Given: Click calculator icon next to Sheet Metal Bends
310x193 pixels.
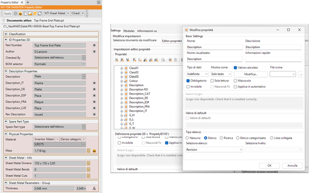Looking at the screenshot, I should point(89,170).
